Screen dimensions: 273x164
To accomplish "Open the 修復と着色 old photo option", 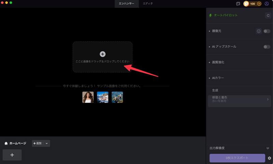I will pyautogui.click(x=240, y=99).
